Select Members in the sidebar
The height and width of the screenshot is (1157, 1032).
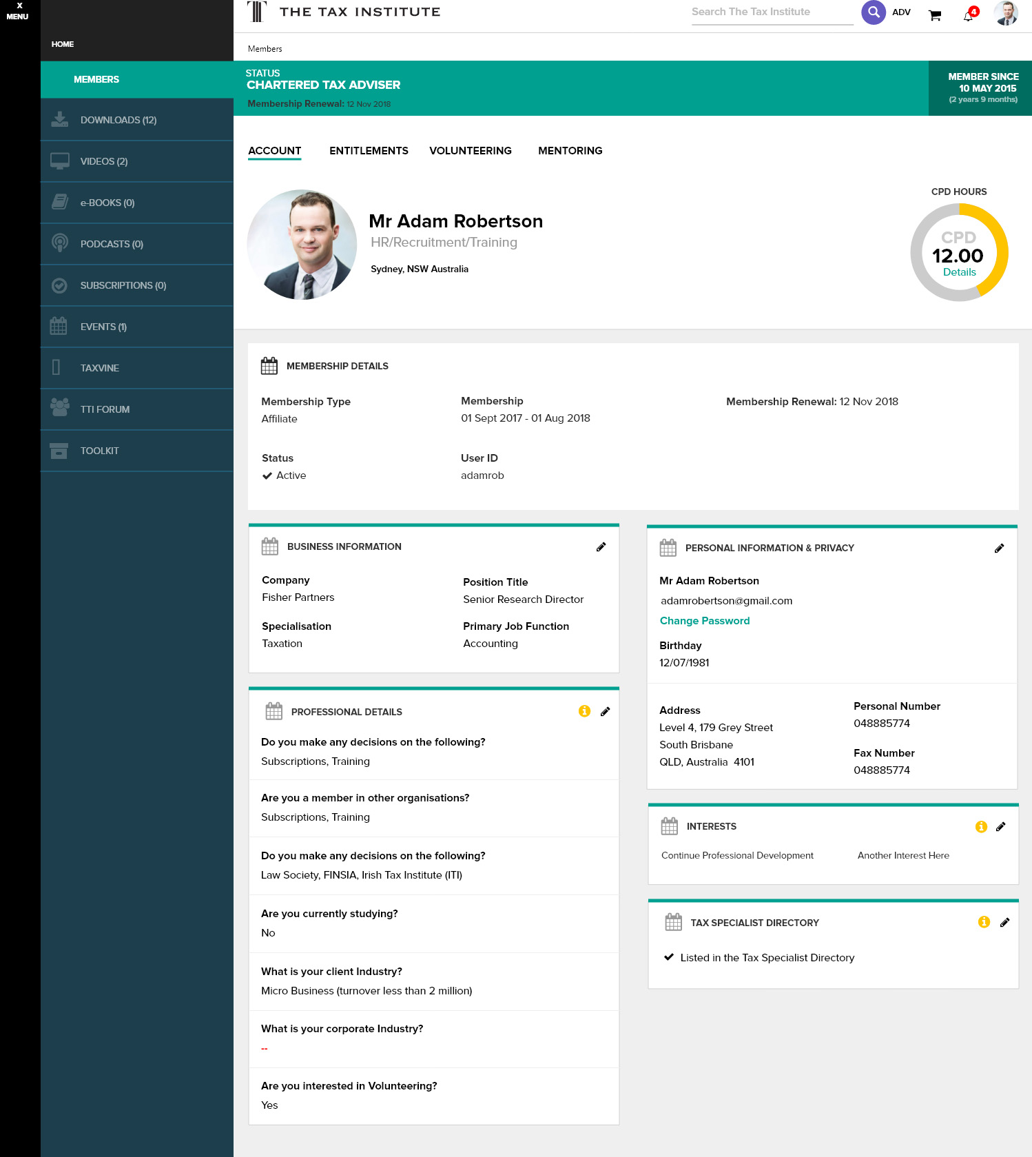137,79
